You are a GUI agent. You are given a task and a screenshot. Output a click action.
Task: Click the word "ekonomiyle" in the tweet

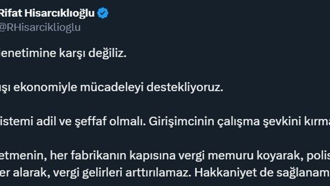point(45,88)
